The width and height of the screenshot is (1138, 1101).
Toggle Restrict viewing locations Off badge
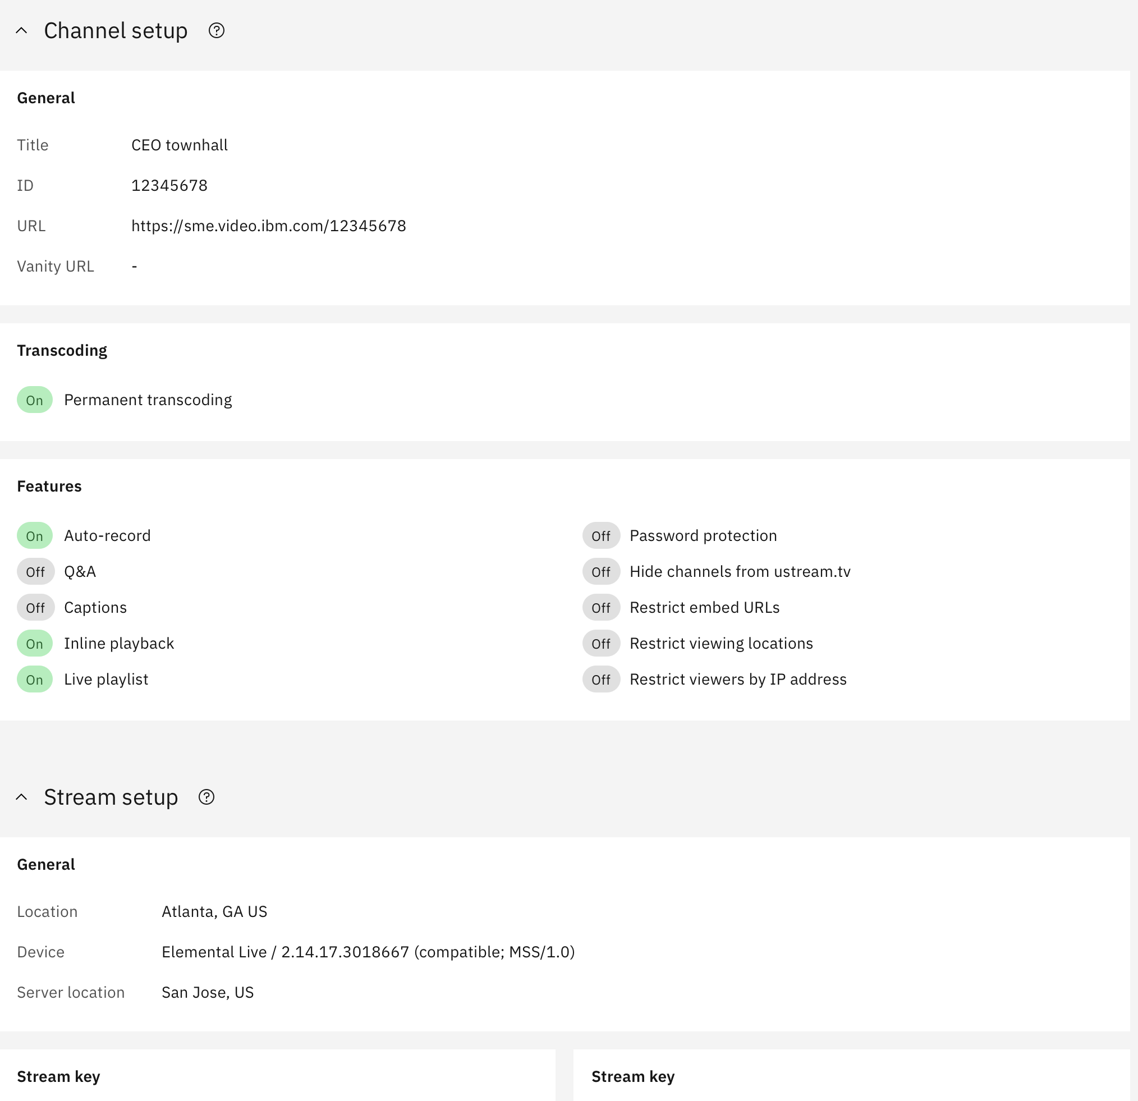601,644
